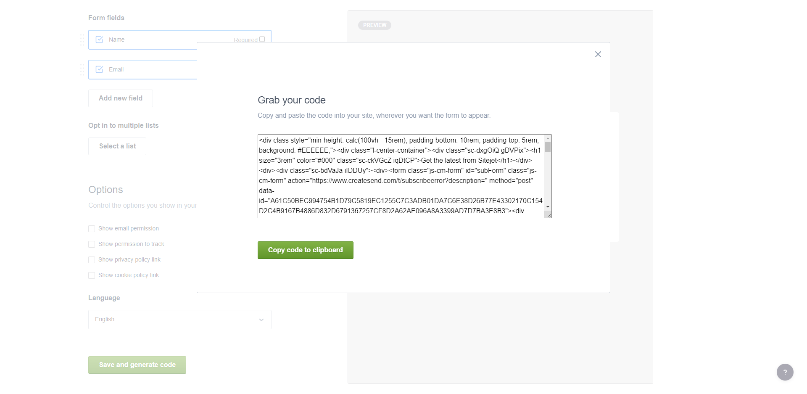Click the Name field checkmark icon
807x394 pixels.
tap(100, 40)
